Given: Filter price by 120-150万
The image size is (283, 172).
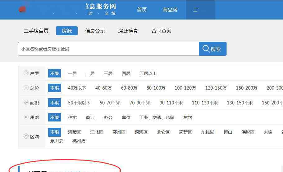Looking at the screenshot, I should click(216, 88).
